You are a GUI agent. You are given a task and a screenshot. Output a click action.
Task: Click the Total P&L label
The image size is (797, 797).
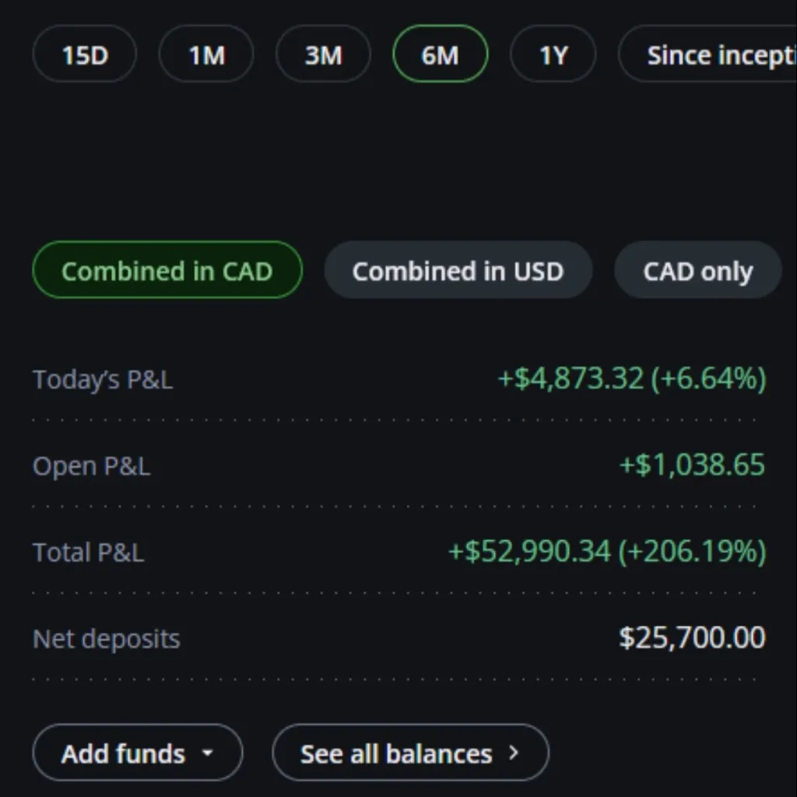[x=89, y=553]
